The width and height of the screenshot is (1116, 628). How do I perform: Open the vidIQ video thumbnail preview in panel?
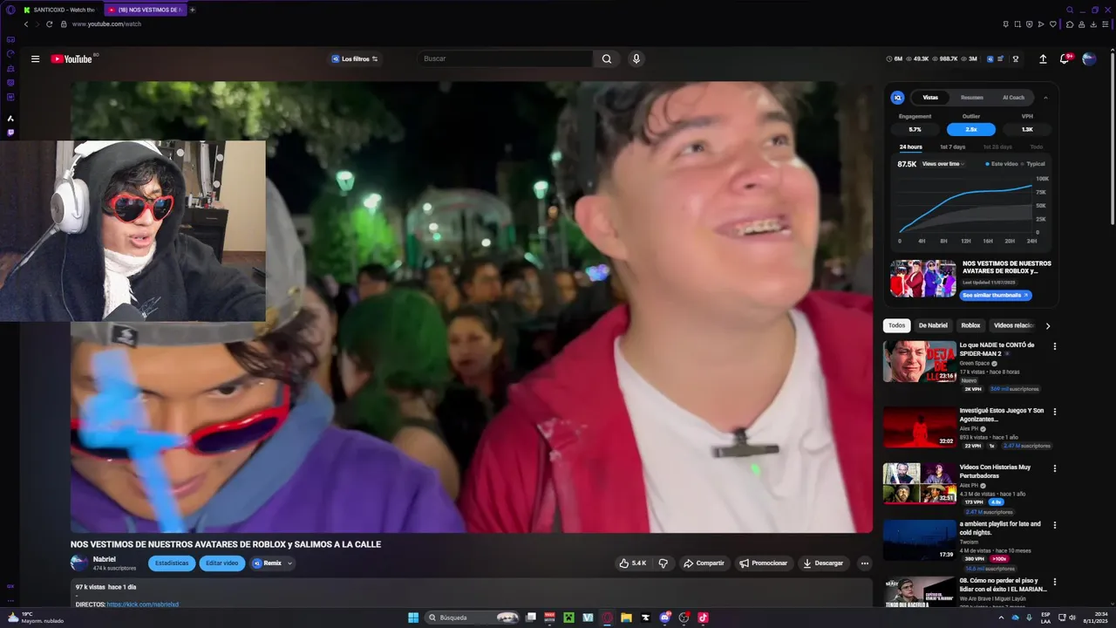(x=922, y=278)
